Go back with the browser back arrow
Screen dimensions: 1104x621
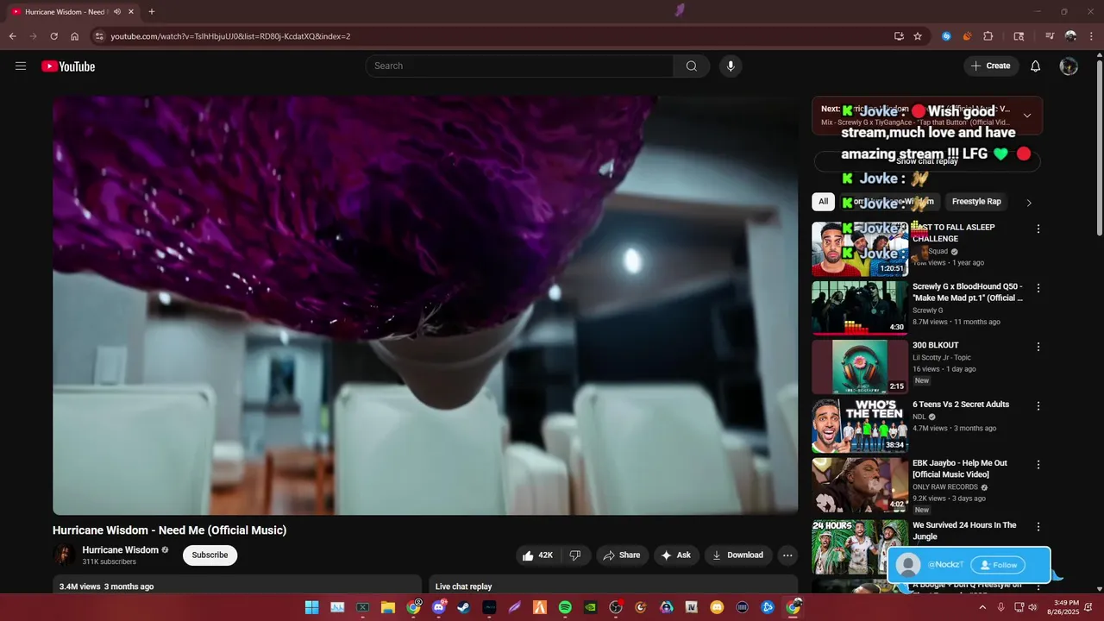12,36
